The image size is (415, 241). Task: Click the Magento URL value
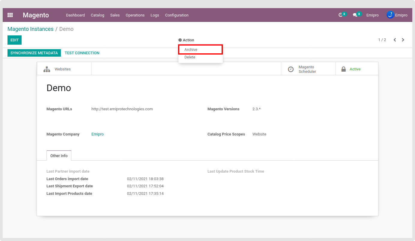(x=122, y=109)
